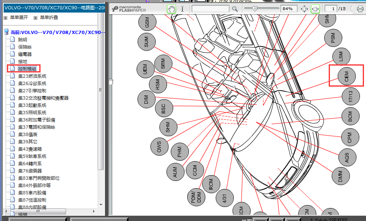
Task: Click the OWS module circle in the diagram
Action: [159, 147]
